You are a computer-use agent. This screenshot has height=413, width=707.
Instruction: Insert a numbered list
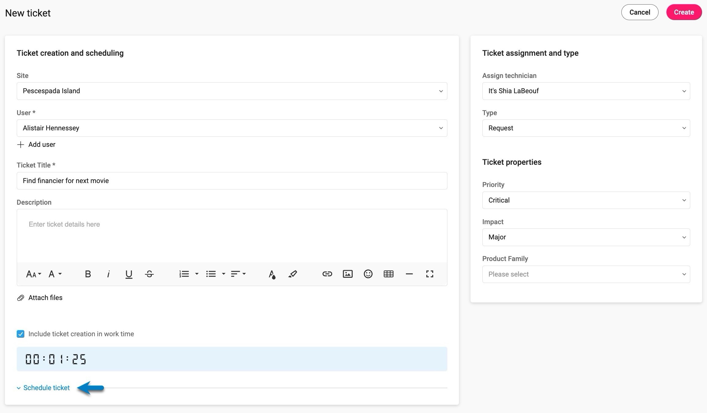point(184,274)
